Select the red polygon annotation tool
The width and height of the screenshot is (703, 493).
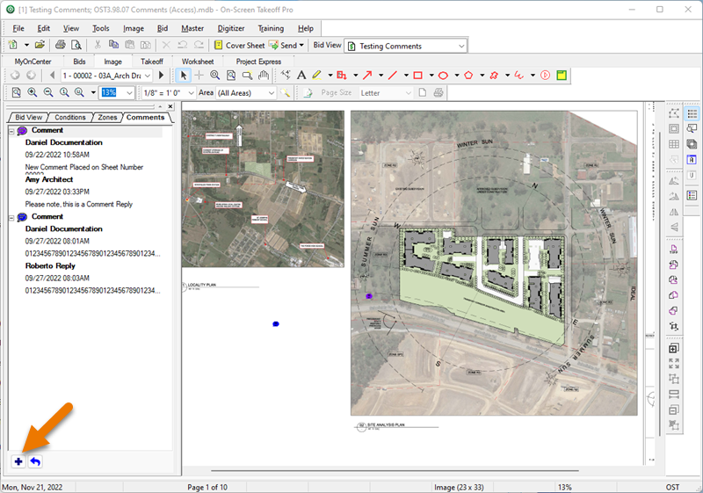468,76
